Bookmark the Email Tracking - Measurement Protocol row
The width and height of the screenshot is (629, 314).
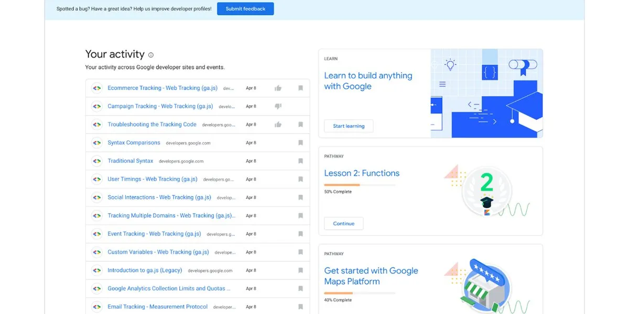coord(301,307)
